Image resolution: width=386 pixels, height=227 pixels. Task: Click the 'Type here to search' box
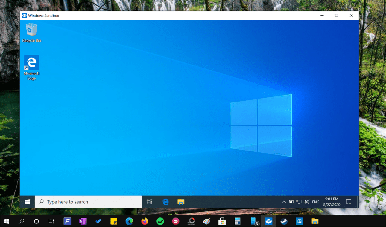point(89,202)
